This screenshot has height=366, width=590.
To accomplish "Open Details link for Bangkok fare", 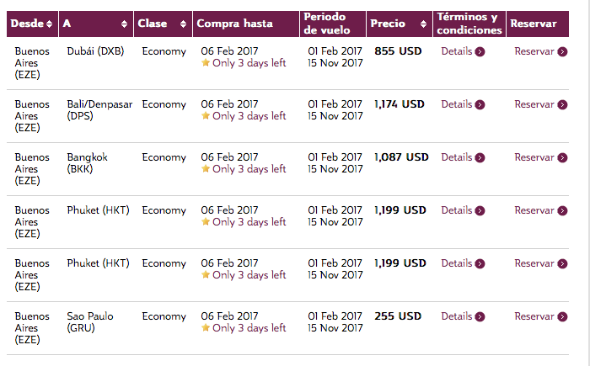I will coord(457,157).
